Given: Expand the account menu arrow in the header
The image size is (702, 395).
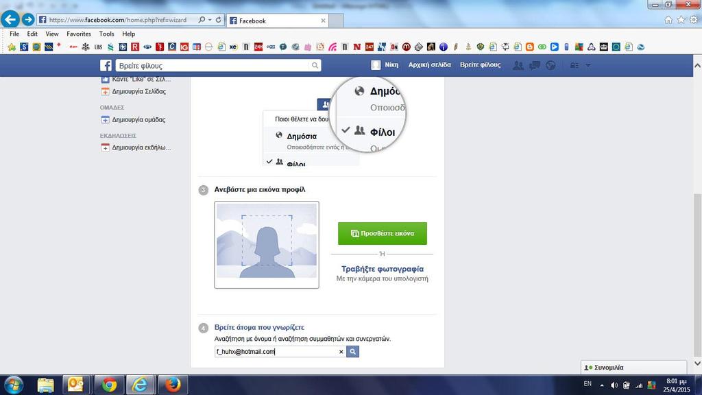Looking at the screenshot, I should (x=588, y=65).
